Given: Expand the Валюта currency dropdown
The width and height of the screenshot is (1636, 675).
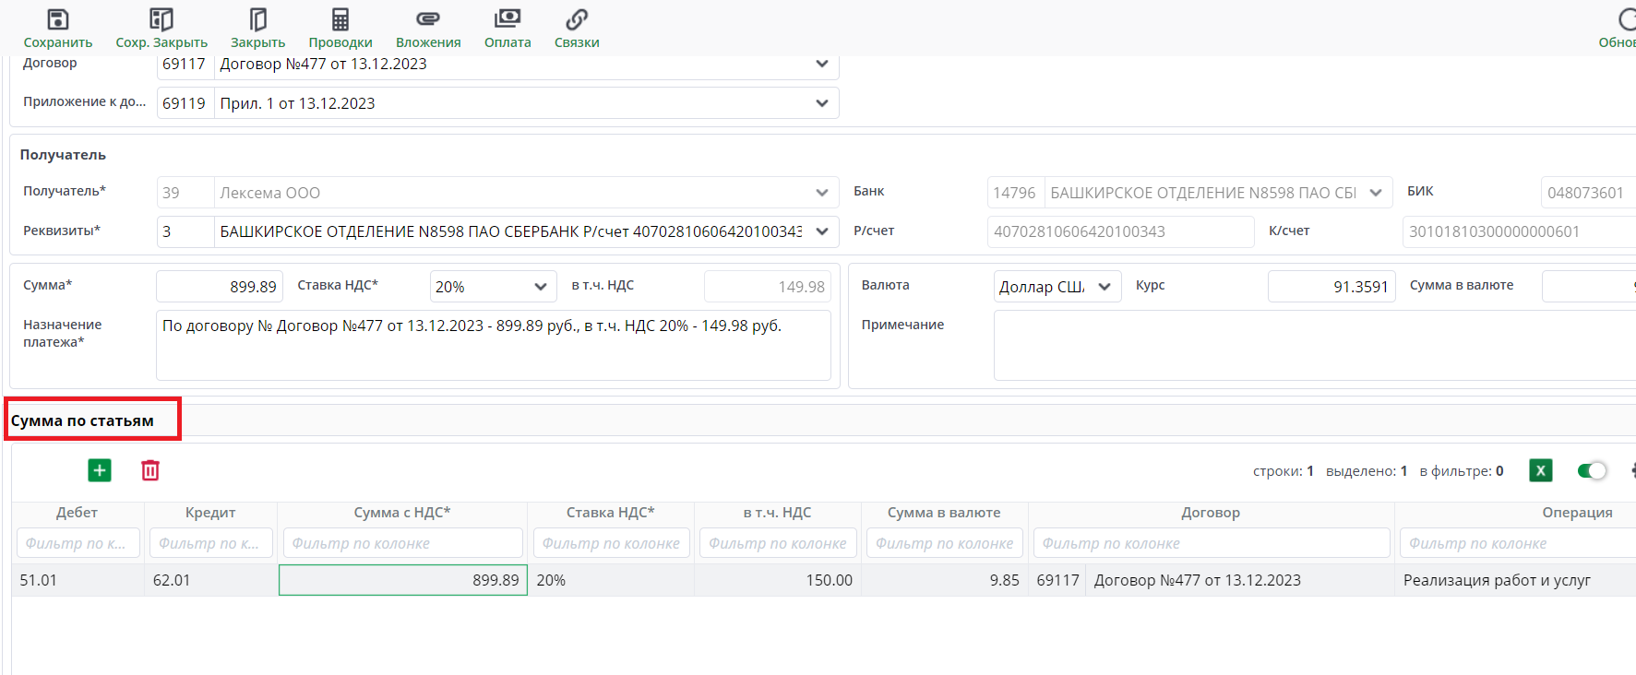Looking at the screenshot, I should [1104, 287].
